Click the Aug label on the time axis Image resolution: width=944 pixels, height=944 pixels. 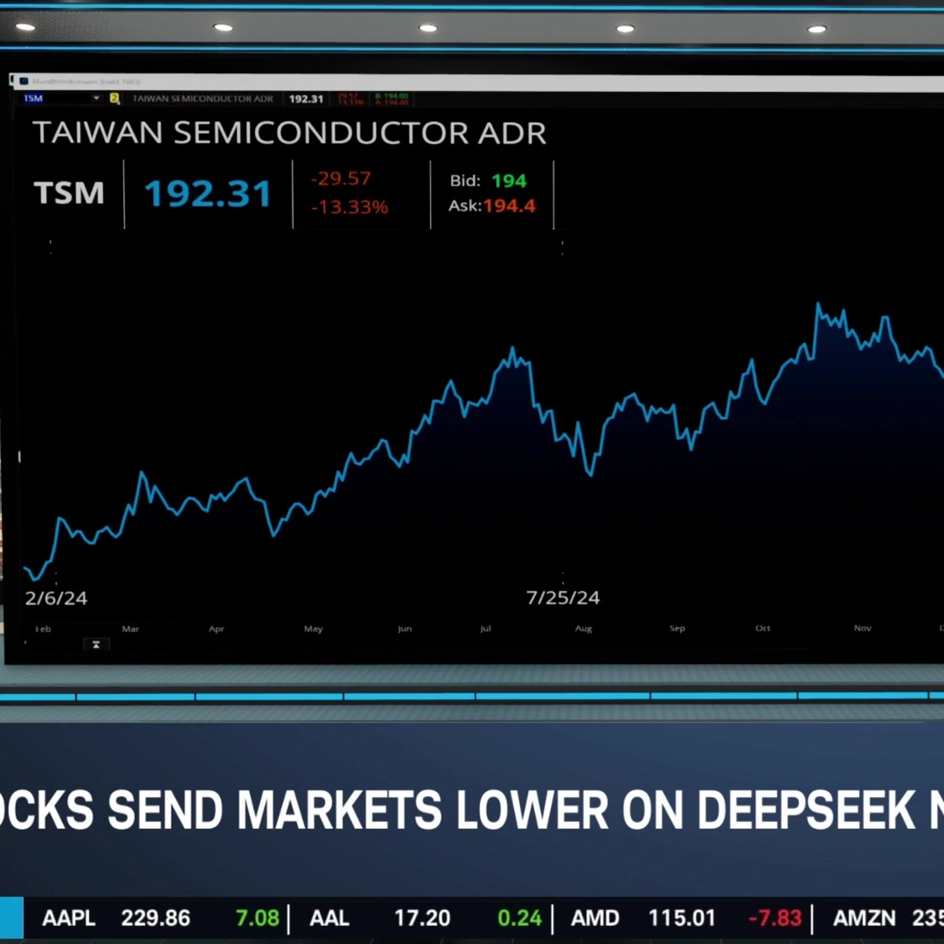click(583, 628)
